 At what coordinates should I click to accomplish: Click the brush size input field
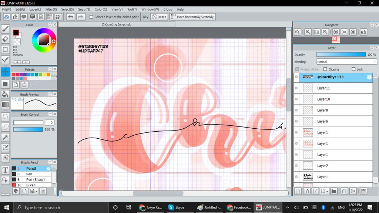(x=50, y=123)
